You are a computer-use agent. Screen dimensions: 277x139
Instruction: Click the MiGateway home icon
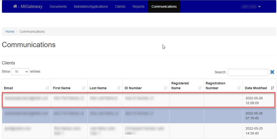pos(15,6)
